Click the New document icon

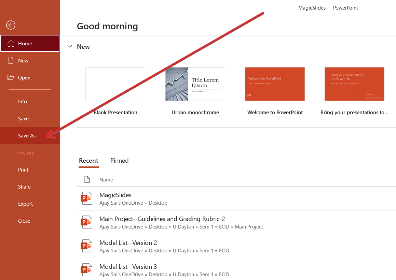11,61
